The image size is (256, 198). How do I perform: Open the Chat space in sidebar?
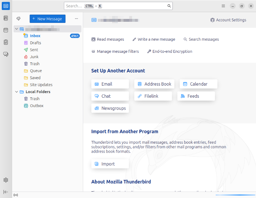(6, 54)
